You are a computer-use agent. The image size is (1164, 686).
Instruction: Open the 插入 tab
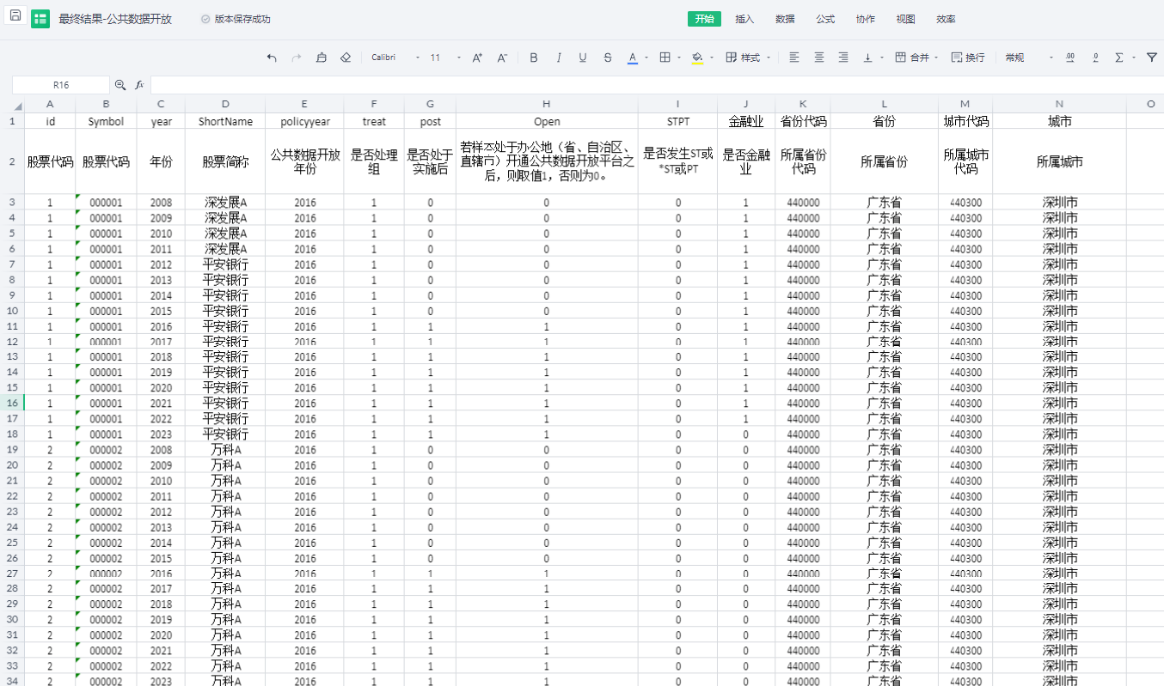tap(744, 19)
